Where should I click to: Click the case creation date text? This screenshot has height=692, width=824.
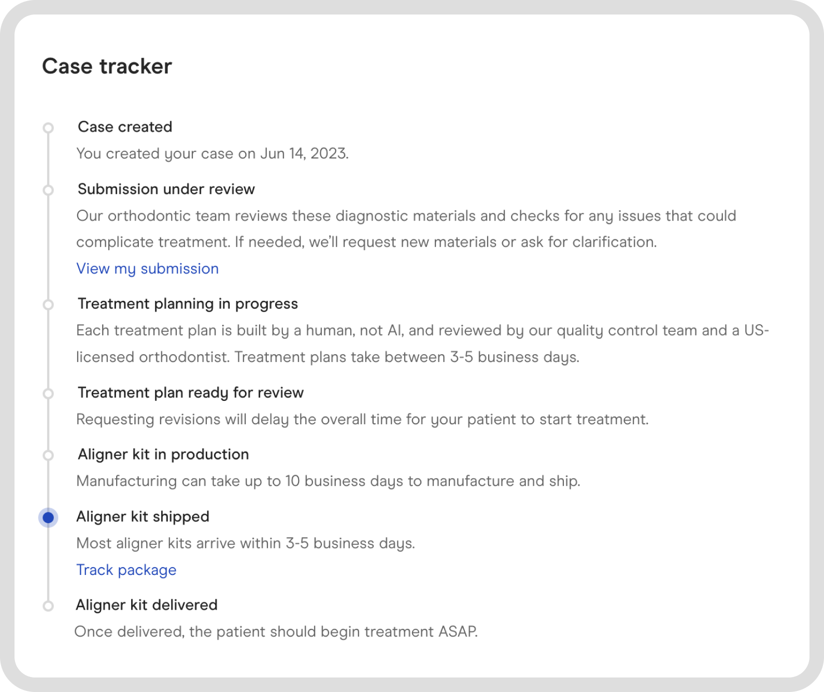click(x=212, y=153)
